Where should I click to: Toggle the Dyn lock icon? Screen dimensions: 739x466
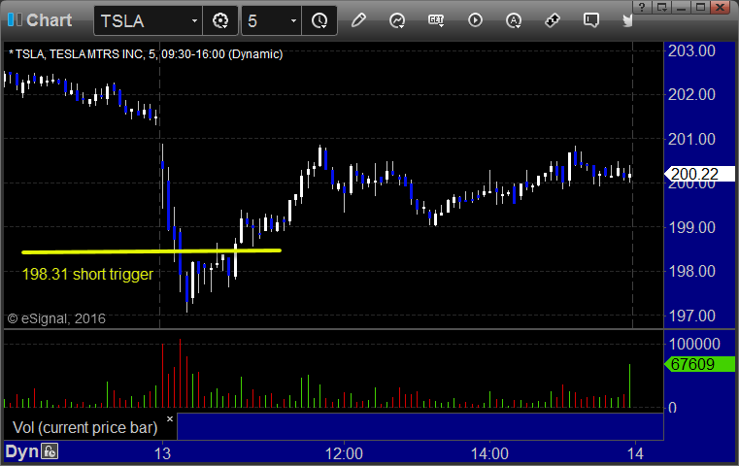click(50, 451)
